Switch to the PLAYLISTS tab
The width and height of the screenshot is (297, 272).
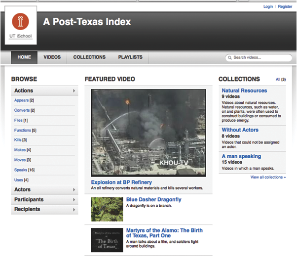click(130, 57)
